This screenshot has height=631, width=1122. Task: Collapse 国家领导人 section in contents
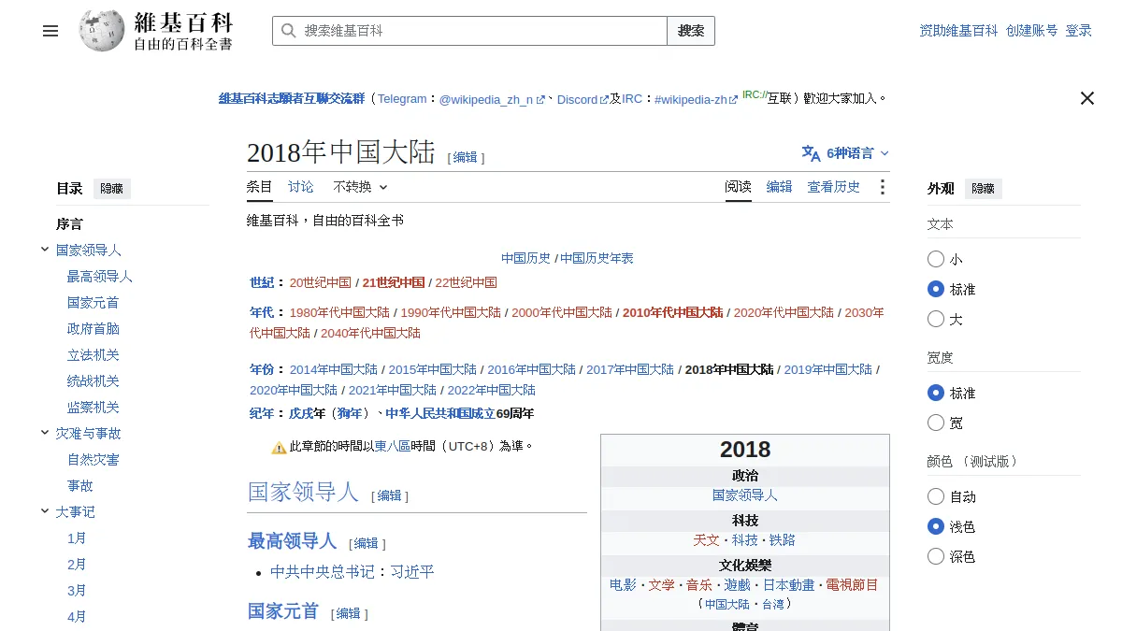pyautogui.click(x=45, y=250)
